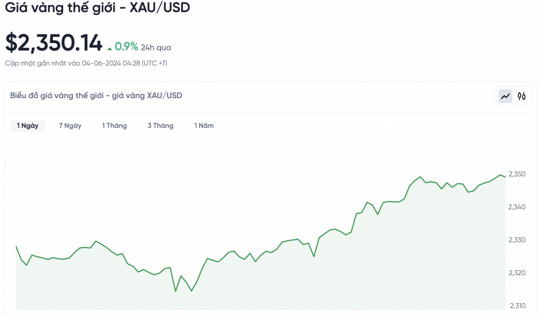
Task: Click the 2,320 y-axis label
Action: click(x=517, y=272)
